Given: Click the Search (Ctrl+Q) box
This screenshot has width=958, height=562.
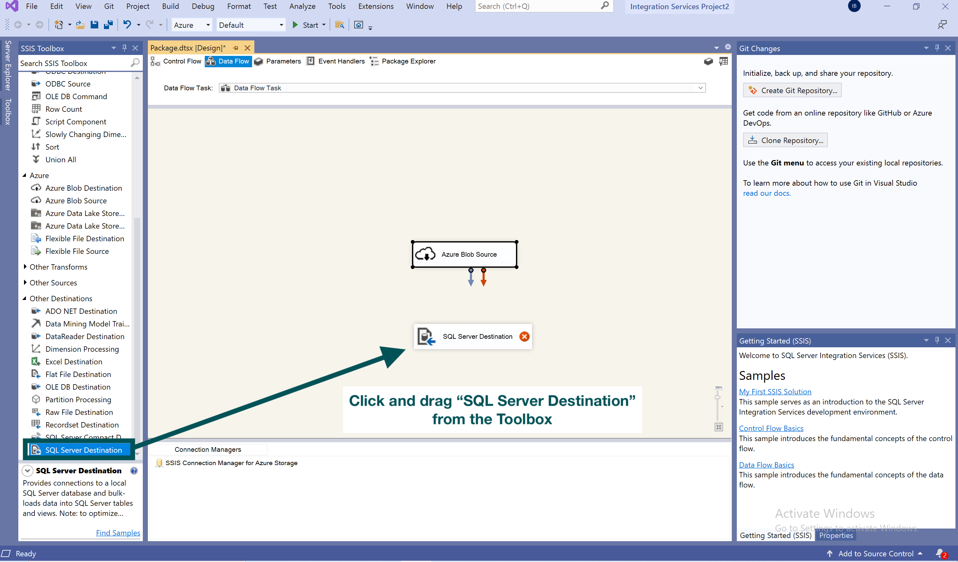Looking at the screenshot, I should tap(544, 6).
